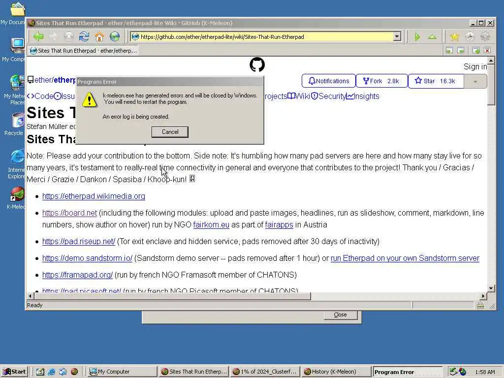Open the Insights repository tab
This screenshot has height=378, width=504.
click(363, 96)
